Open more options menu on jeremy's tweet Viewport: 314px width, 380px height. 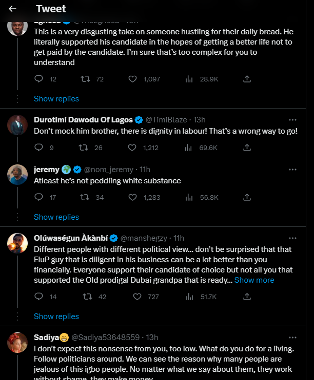click(292, 170)
